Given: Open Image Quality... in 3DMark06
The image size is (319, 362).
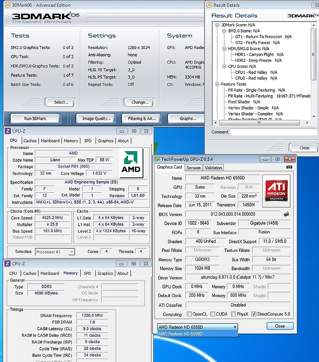Looking at the screenshot, I should [96, 118].
